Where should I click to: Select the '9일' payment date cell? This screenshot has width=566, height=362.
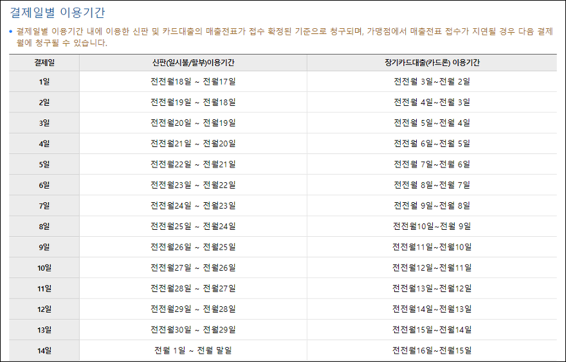(44, 248)
